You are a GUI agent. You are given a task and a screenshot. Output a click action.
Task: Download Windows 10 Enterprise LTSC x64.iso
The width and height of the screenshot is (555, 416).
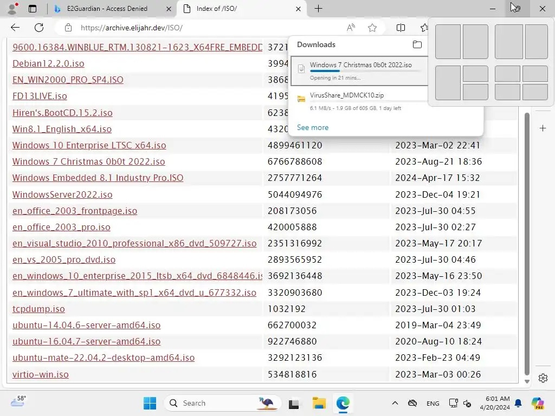coord(89,145)
